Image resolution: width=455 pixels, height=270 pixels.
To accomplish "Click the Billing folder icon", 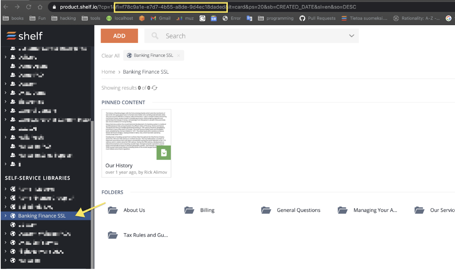I will [x=189, y=210].
